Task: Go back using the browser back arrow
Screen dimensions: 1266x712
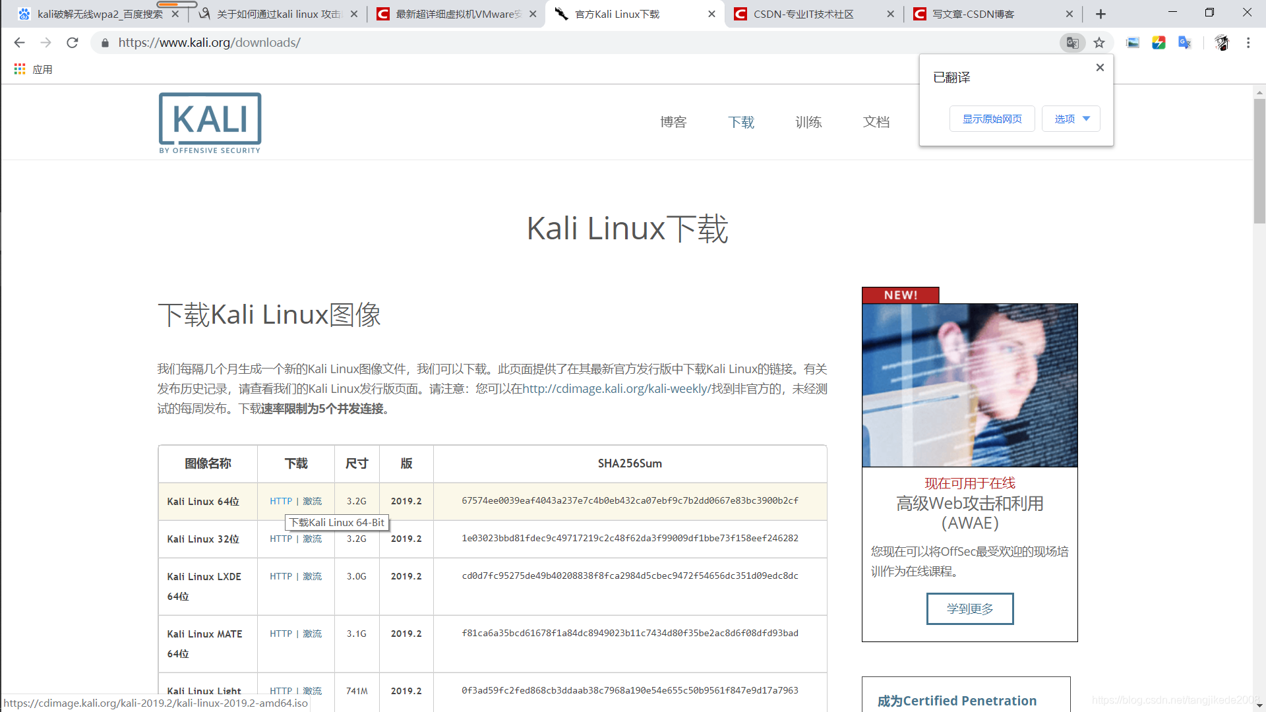Action: (x=19, y=43)
